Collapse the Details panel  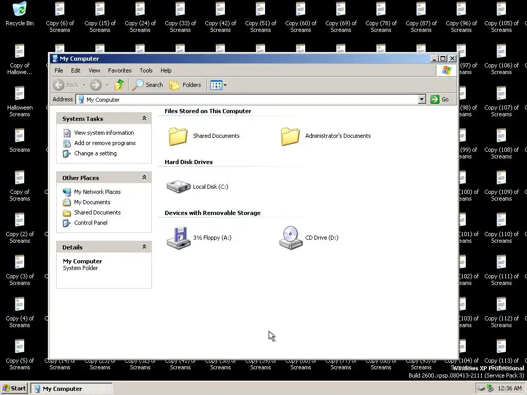pos(144,247)
